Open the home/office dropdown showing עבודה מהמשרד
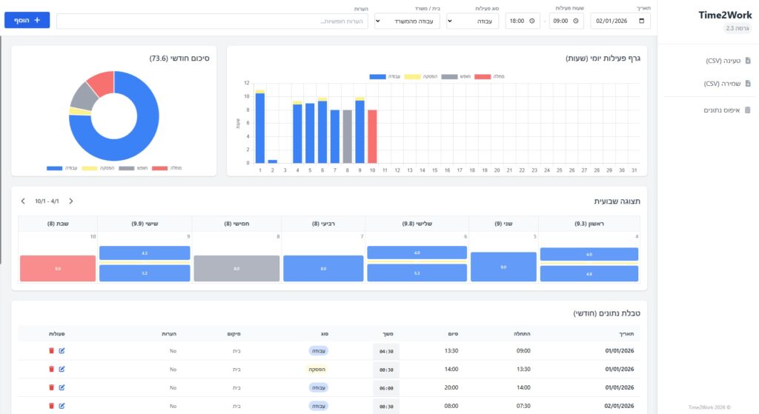The width and height of the screenshot is (759, 414). tap(407, 21)
